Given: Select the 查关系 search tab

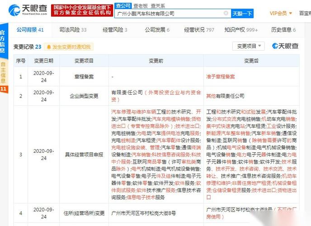Looking at the screenshot, I should point(158,6).
